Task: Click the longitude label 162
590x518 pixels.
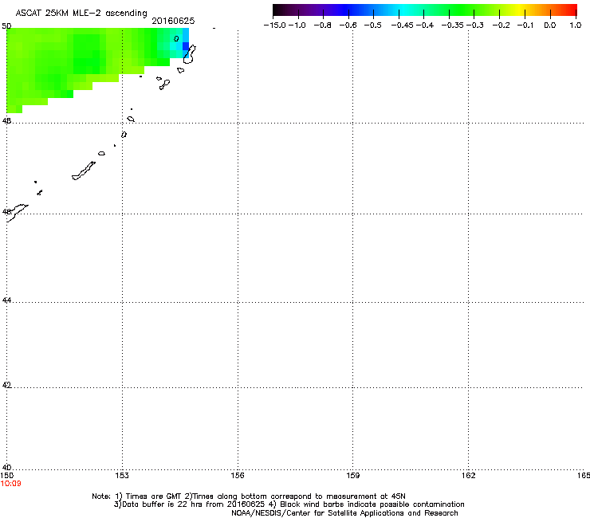Action: click(x=468, y=476)
